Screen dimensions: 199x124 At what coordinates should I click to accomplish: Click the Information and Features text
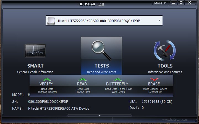click(165, 72)
